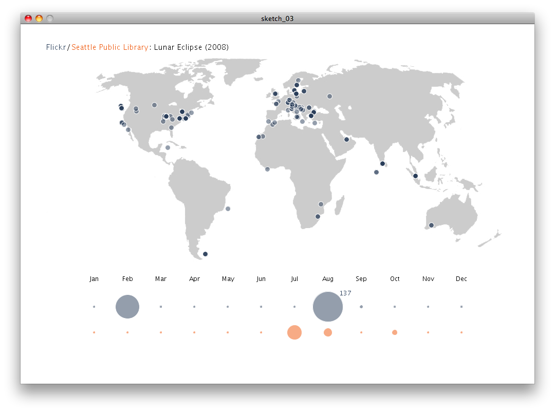Click the orange August bubble
Viewport: 555px width, 412px height.
[328, 332]
